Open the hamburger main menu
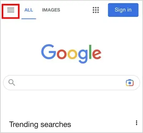 [x=11, y=10]
